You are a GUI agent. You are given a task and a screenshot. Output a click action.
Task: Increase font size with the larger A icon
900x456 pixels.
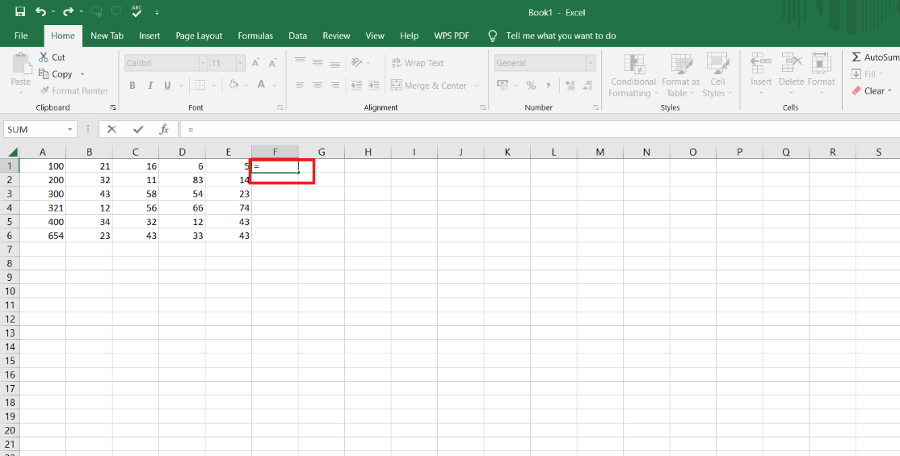(x=256, y=63)
